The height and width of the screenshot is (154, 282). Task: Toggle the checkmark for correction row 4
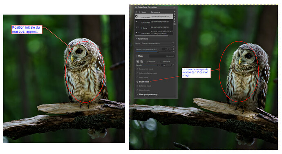tap(137, 32)
